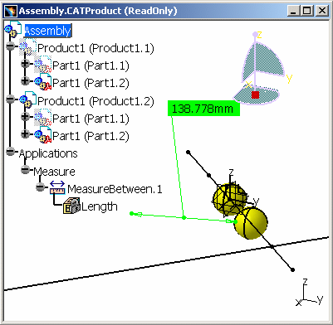Click the green 138.778mm measurement label
This screenshot has height=325, width=333.
203,109
